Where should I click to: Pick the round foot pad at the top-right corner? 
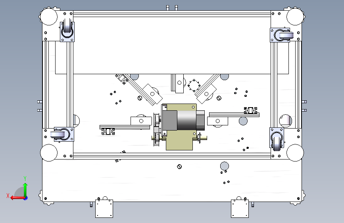click(295, 17)
